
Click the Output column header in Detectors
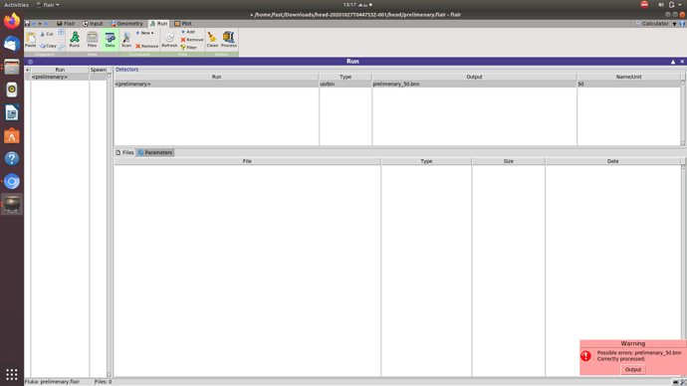pos(474,77)
